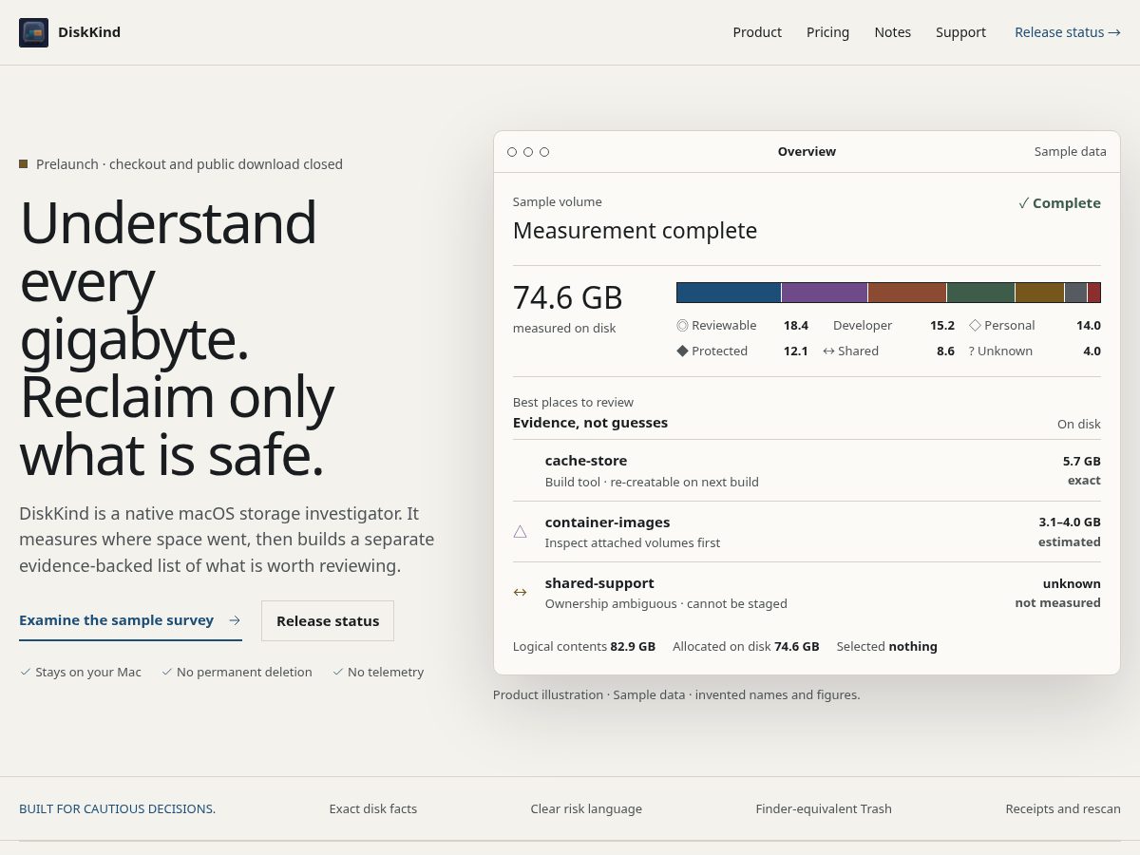Click 'Finder-equivalent Trash' footer item
Viewport: 1140px width, 855px height.
pos(824,809)
